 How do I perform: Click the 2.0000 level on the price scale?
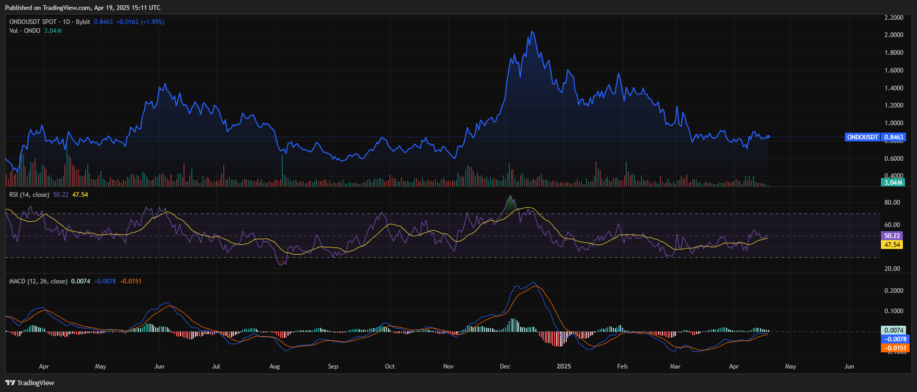(x=893, y=35)
